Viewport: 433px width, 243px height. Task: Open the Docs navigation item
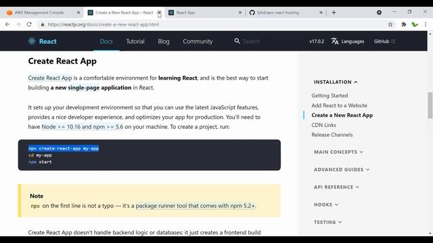[x=106, y=41]
